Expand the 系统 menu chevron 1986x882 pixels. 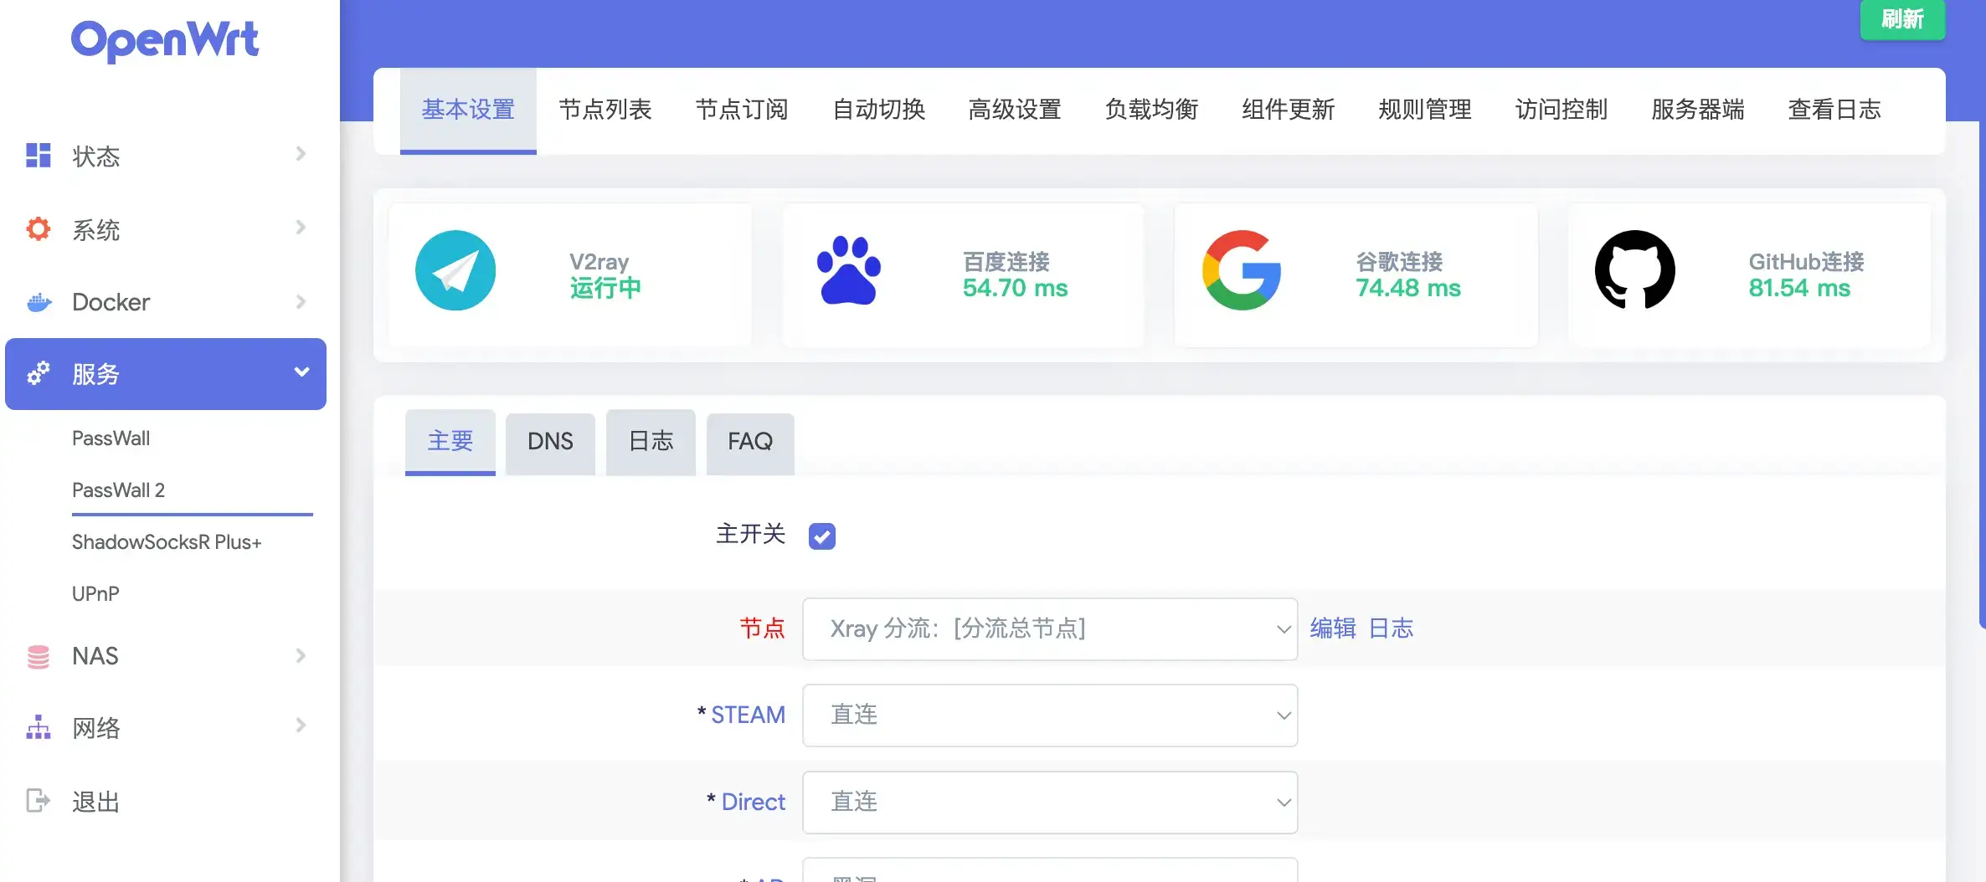[301, 228]
